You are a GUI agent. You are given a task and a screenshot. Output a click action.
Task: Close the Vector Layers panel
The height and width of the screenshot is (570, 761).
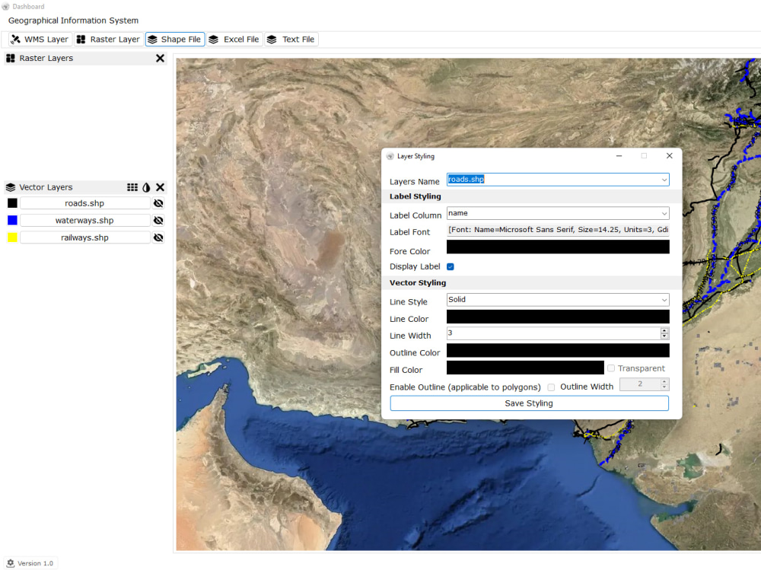(x=160, y=187)
